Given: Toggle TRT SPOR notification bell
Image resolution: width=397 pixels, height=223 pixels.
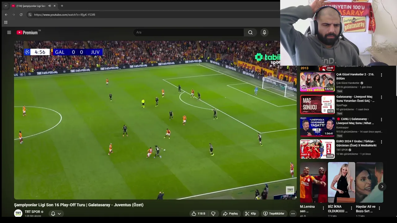Looking at the screenshot, I should pos(53,213).
